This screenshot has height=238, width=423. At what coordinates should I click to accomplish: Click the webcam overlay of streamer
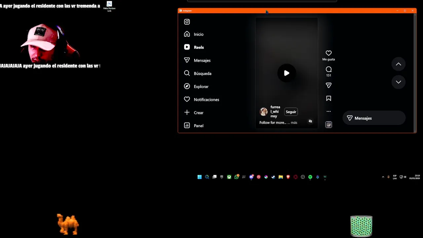pyautogui.click(x=50, y=43)
